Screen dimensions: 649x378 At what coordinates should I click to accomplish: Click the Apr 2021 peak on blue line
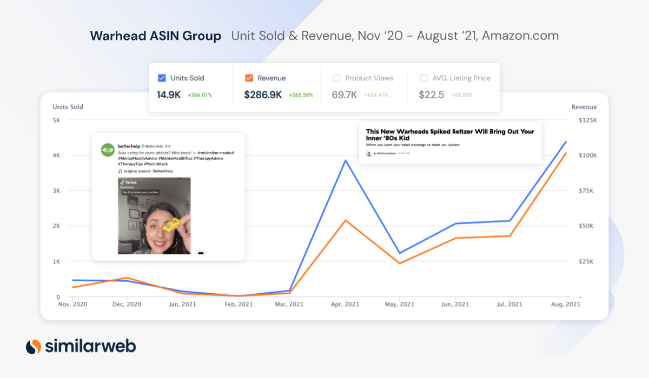point(345,160)
